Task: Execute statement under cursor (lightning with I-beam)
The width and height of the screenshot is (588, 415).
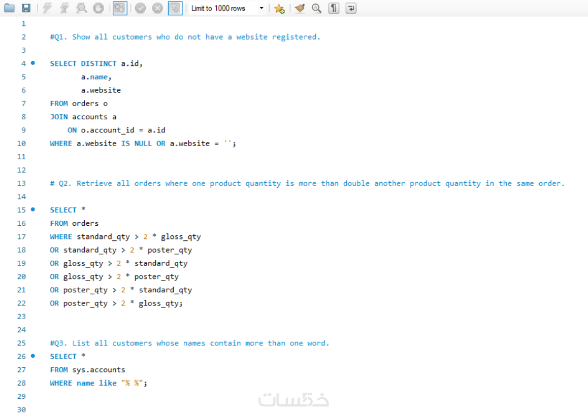Action: click(64, 8)
